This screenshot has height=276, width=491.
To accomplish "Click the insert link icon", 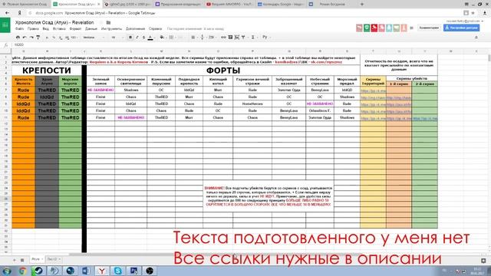I will [223, 38].
